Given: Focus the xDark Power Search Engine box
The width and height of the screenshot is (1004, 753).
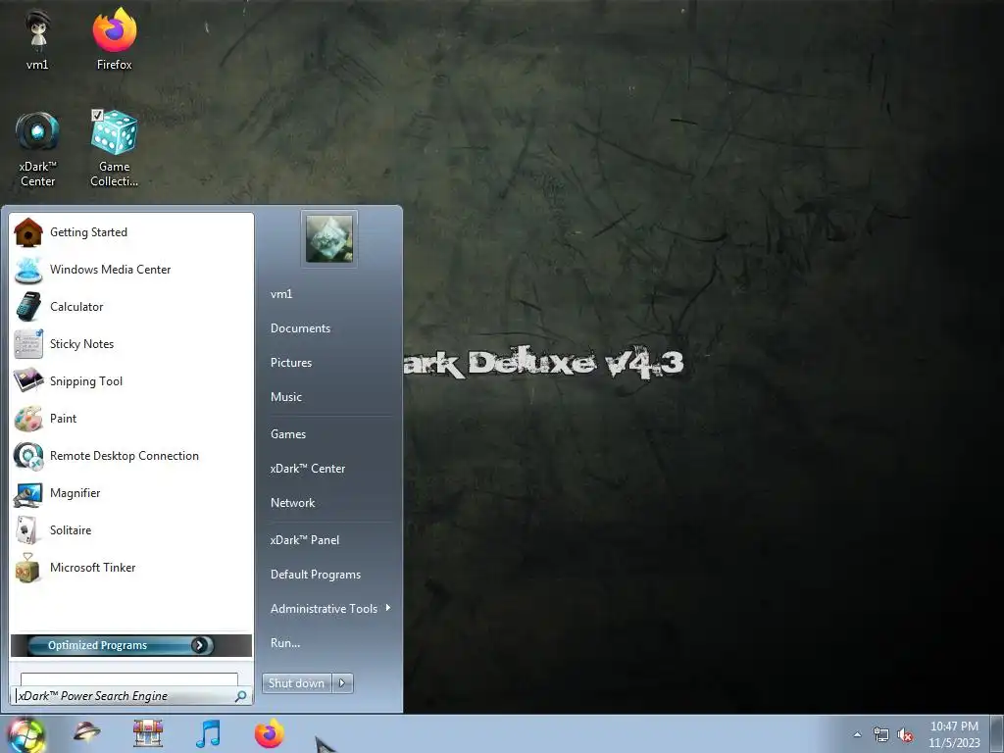Looking at the screenshot, I should click(132, 696).
